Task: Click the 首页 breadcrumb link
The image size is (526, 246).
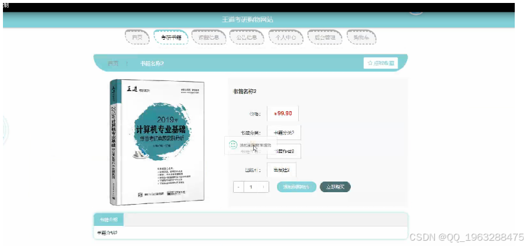Action: [113, 63]
